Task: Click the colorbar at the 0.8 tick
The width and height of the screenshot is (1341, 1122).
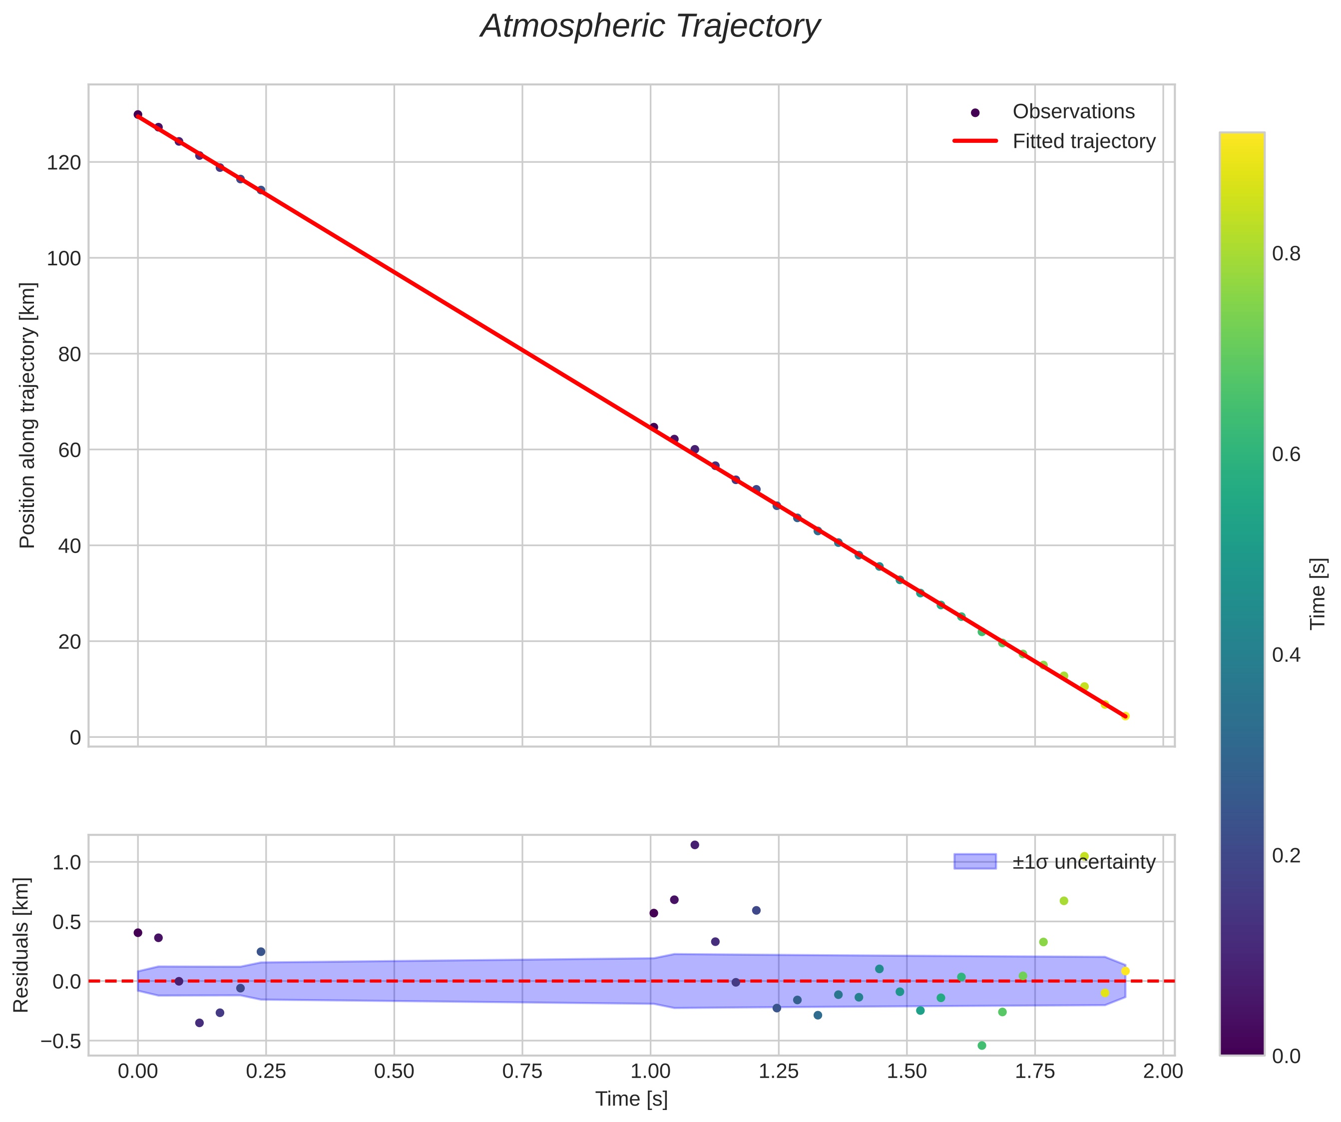Action: point(1242,254)
